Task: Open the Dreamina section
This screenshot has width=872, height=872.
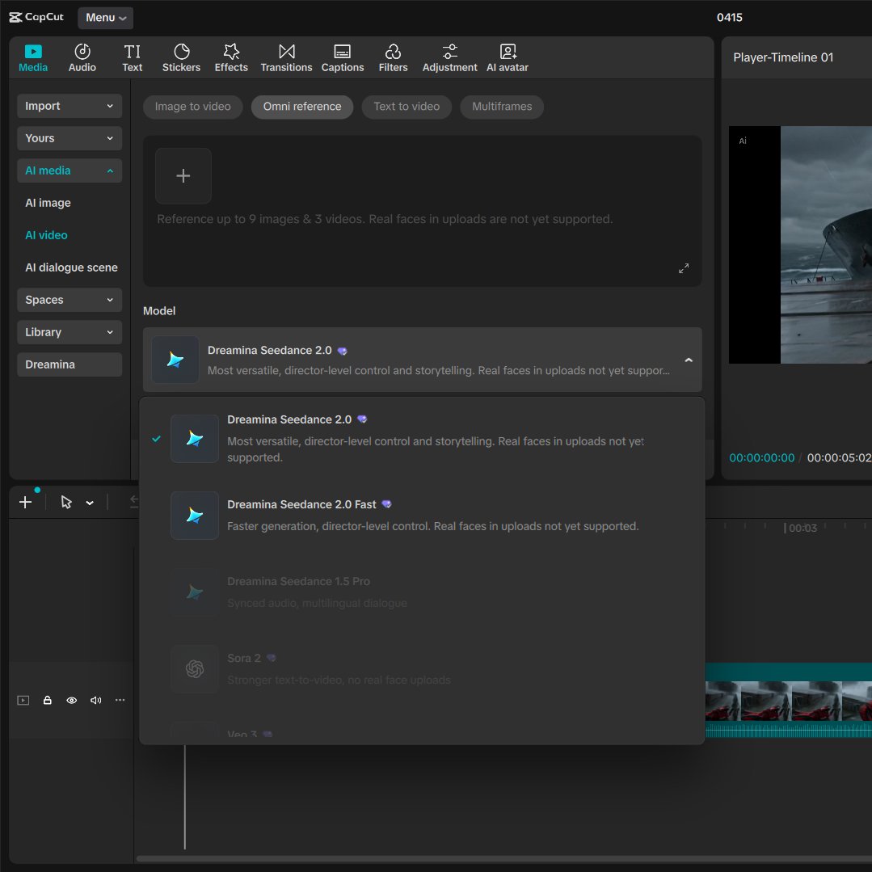Action: click(x=70, y=364)
